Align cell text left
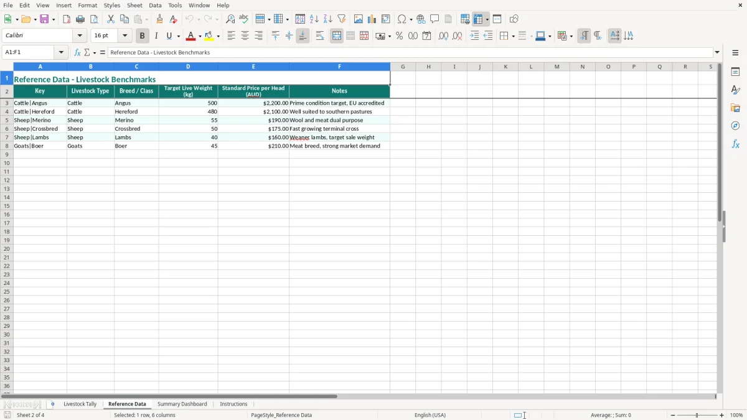Screen dimensions: 747x420 click(232, 36)
